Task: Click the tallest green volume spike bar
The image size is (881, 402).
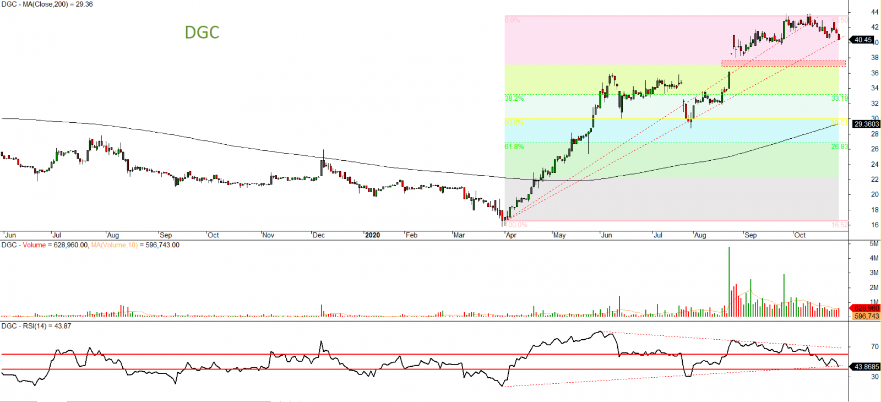Action: [x=729, y=281]
